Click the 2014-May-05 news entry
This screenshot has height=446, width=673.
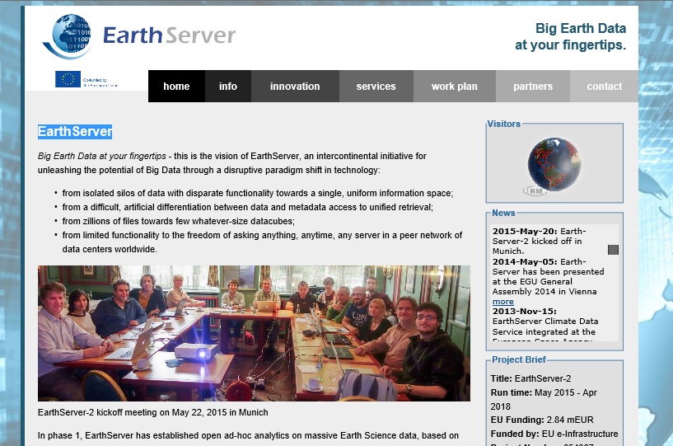click(x=548, y=281)
